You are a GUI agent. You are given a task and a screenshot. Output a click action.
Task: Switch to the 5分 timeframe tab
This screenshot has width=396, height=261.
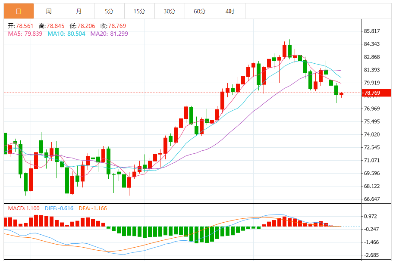[x=109, y=11]
